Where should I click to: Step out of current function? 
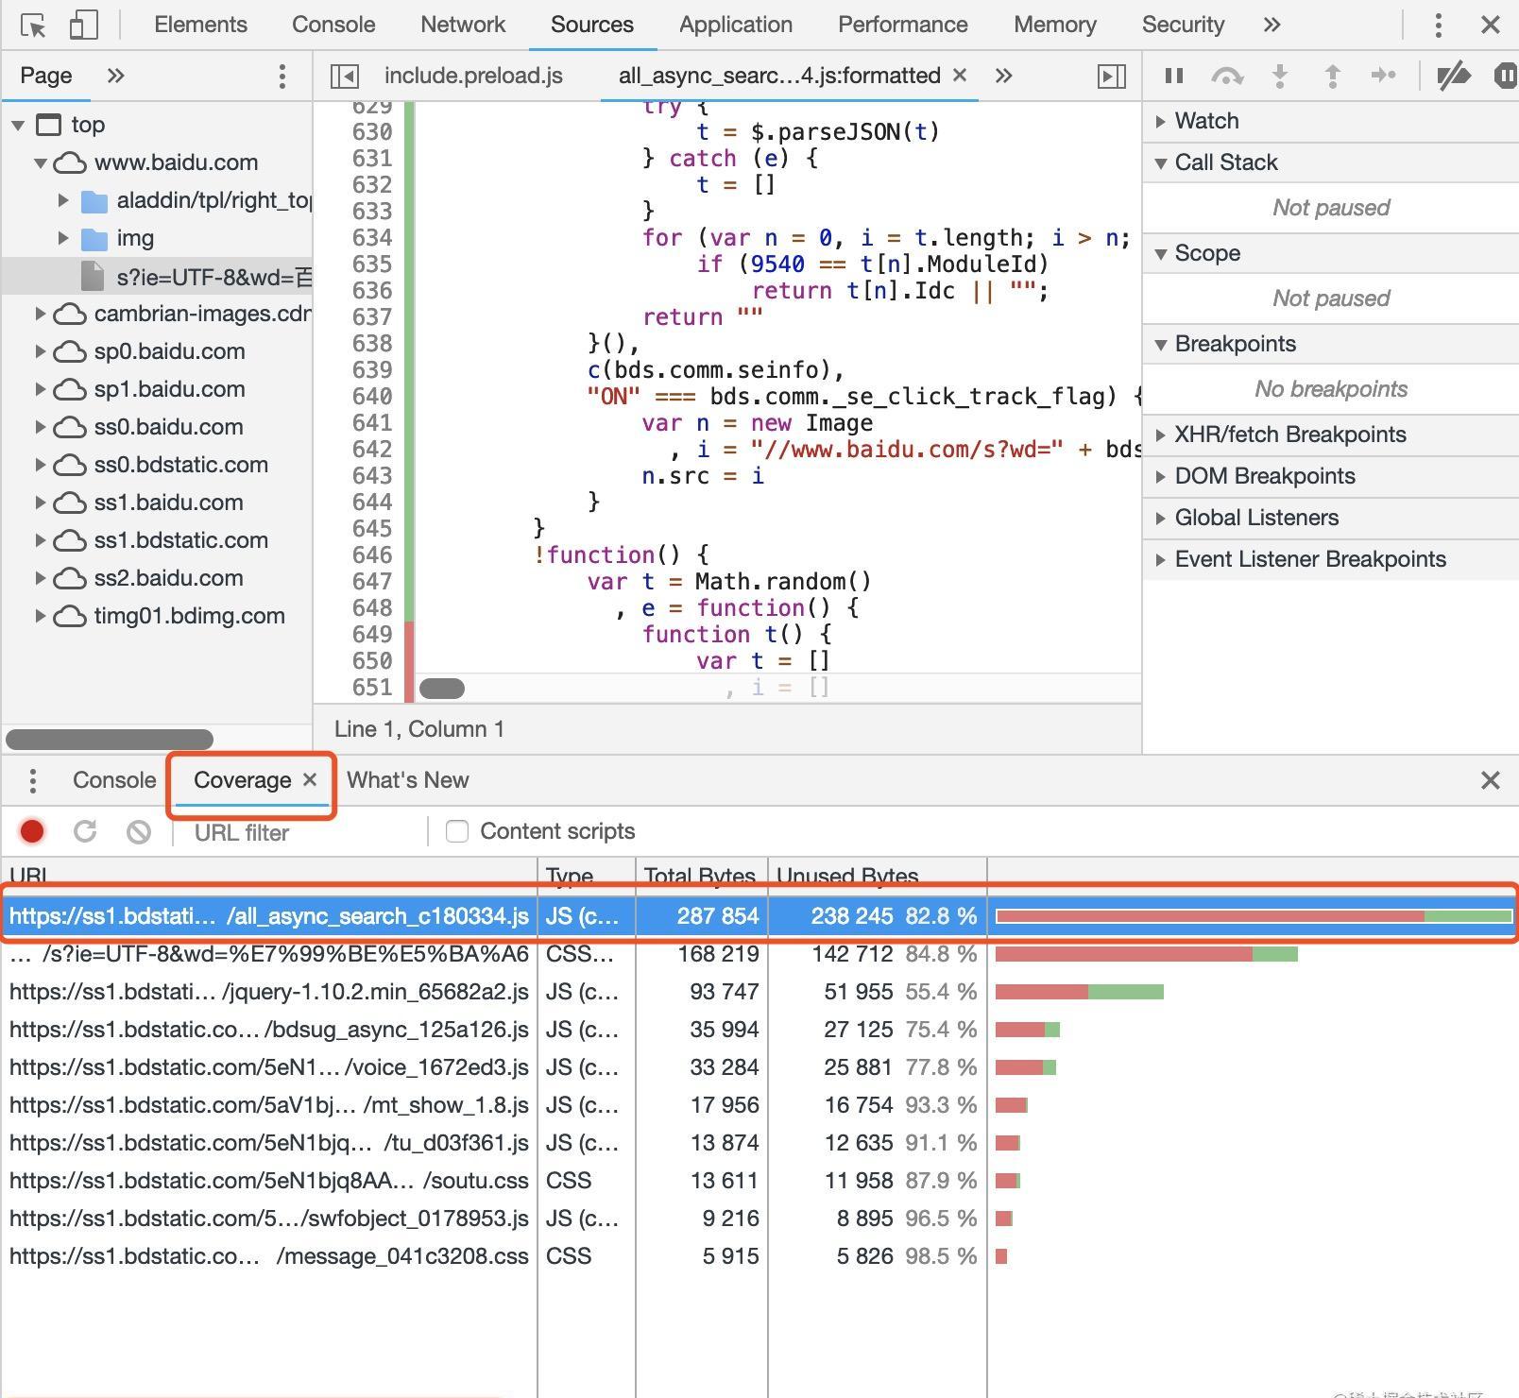pyautogui.click(x=1332, y=76)
